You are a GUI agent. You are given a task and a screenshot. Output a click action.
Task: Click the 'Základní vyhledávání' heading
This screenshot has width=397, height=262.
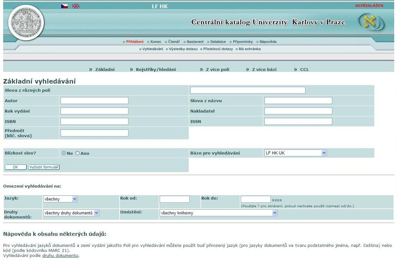coord(39,81)
